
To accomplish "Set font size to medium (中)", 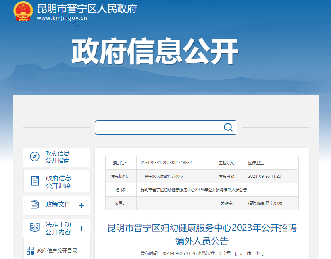I will [249, 253].
